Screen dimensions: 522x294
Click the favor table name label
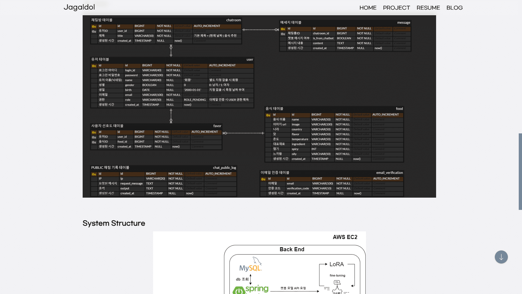[x=217, y=126]
